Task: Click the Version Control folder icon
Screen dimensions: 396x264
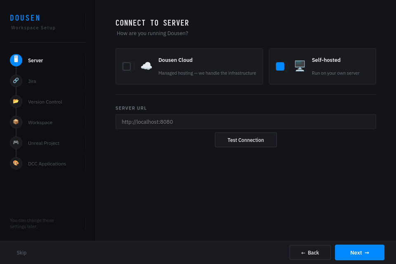Action: click(16, 101)
